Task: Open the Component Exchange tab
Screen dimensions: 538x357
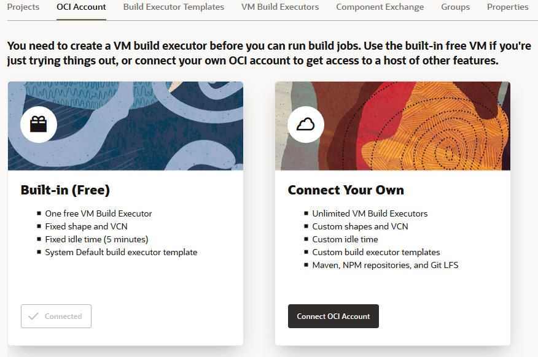Action: [379, 7]
